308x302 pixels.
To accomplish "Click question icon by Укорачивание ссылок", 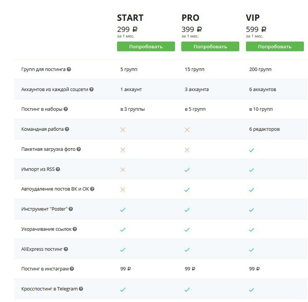I will click(x=75, y=229).
